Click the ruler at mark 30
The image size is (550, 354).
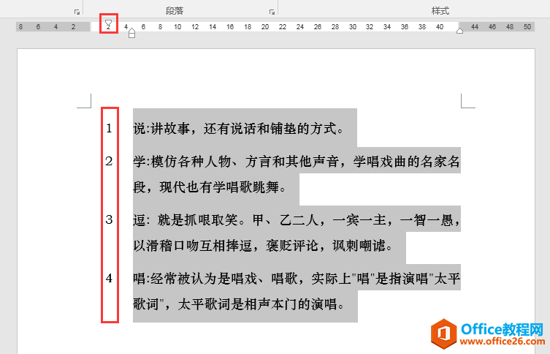click(353, 26)
